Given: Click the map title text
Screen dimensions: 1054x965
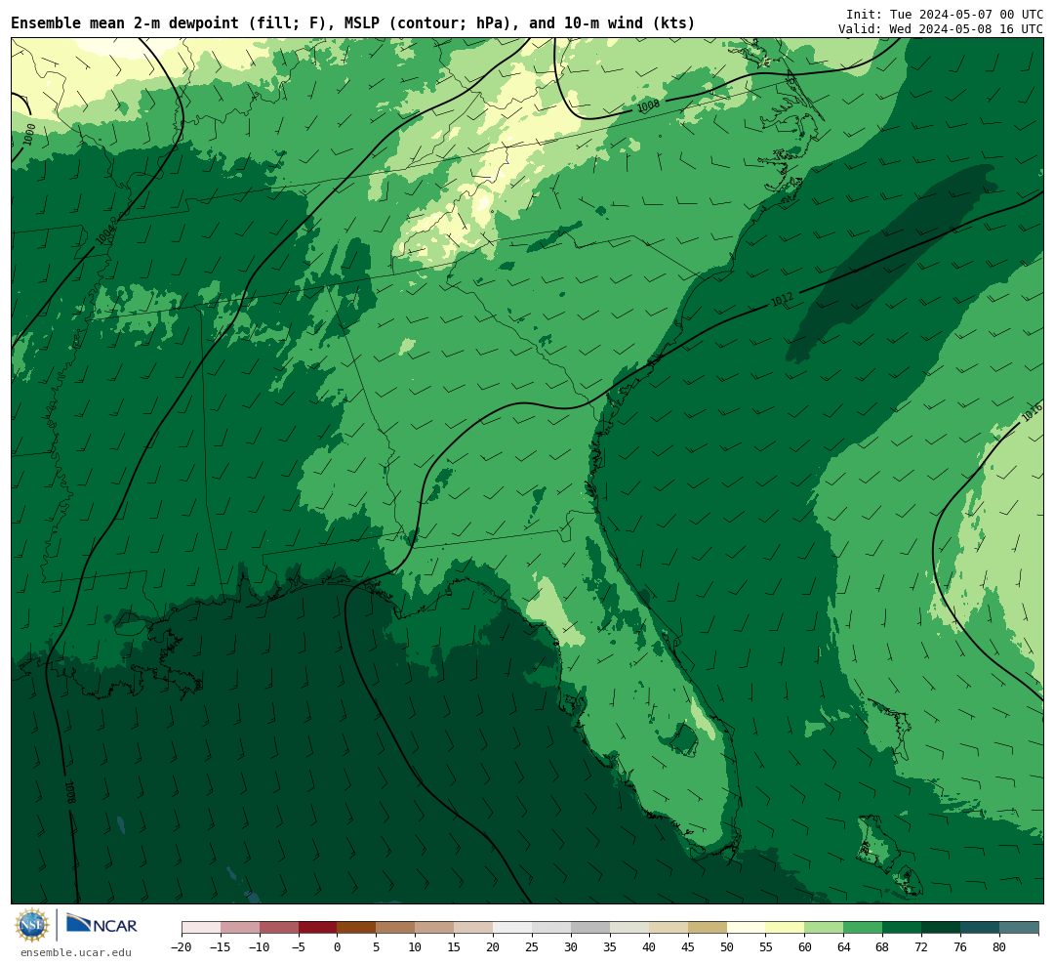Looking at the screenshot, I should [353, 22].
